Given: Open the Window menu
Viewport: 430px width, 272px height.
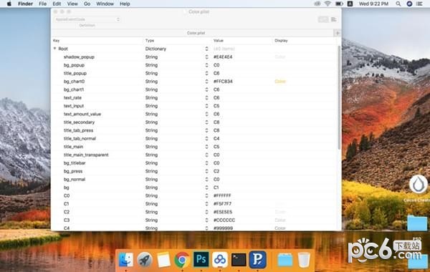Looking at the screenshot, I should pyautogui.click(x=105, y=4).
